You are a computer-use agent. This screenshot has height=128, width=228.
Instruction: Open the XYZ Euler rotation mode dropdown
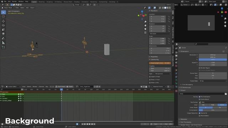[x=160, y=34]
